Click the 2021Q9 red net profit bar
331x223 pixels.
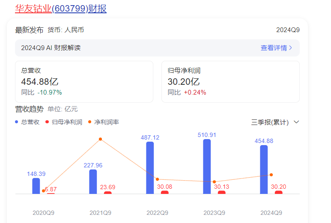click(x=107, y=193)
